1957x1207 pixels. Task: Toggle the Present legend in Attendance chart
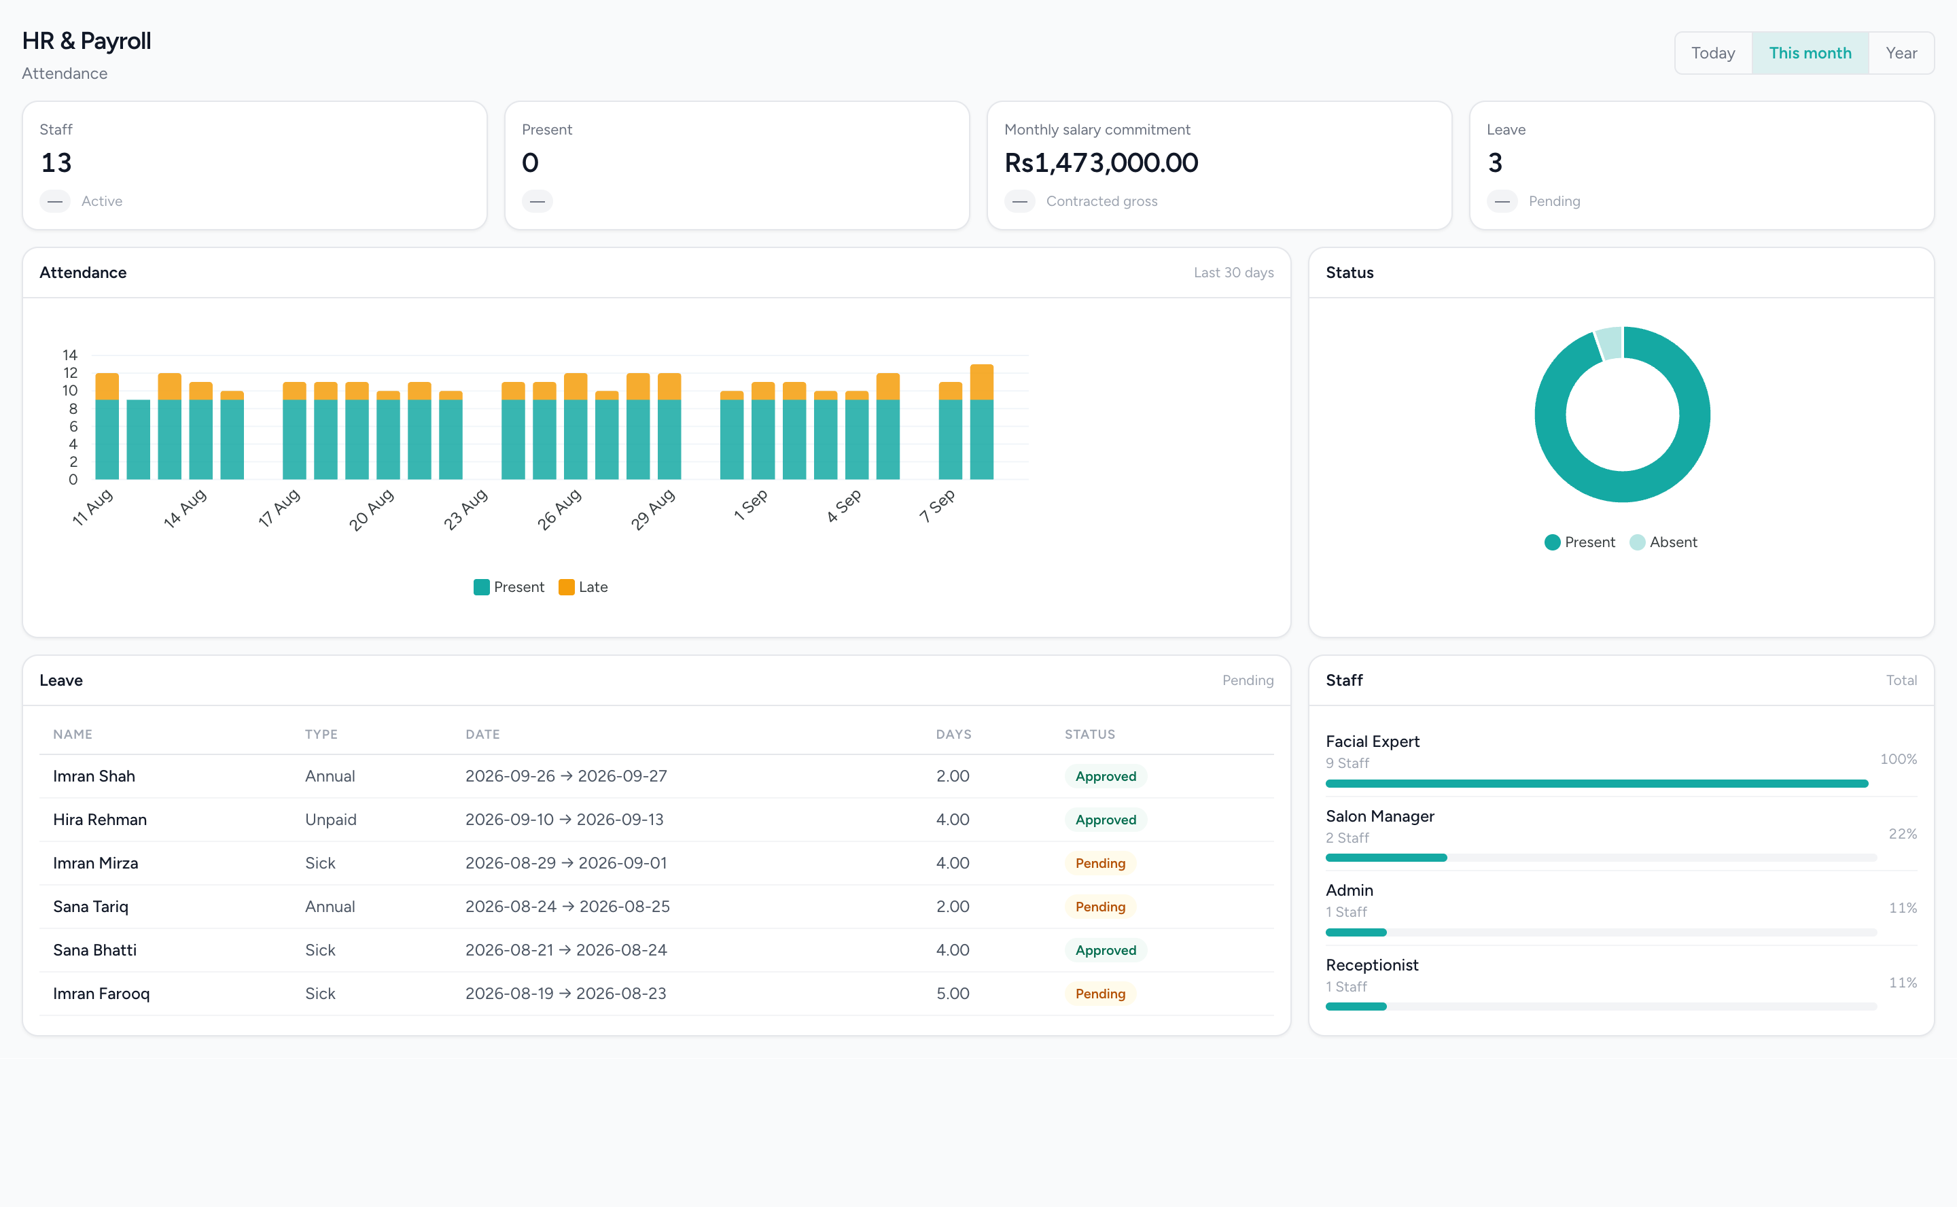point(508,587)
